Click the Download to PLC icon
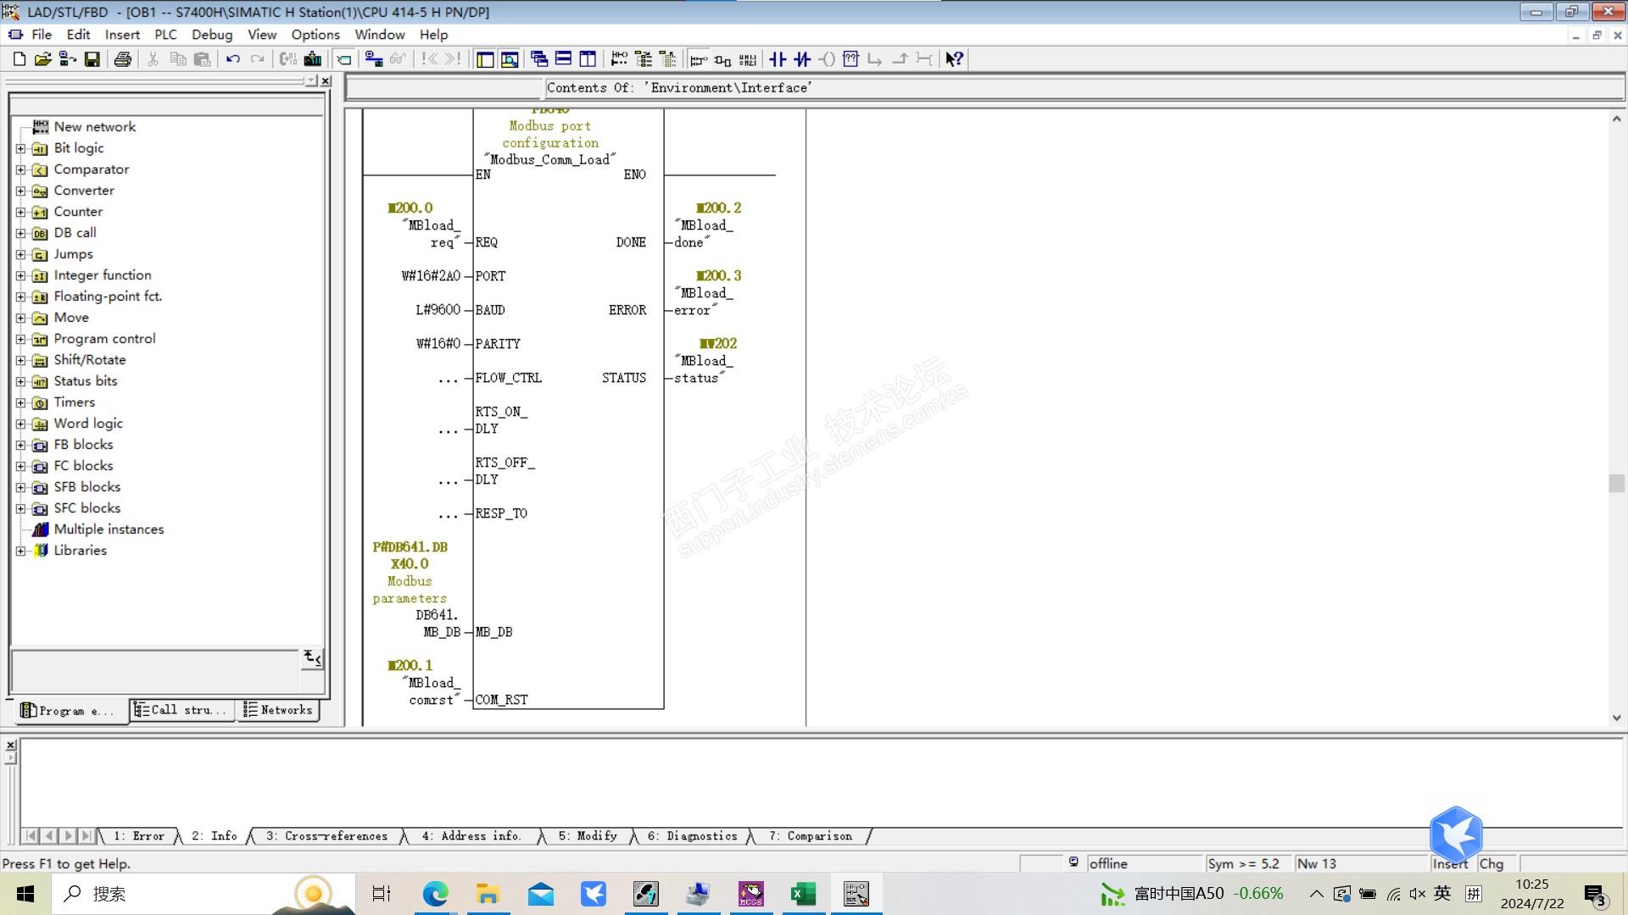Viewport: 1628px width, 915px height. coord(312,59)
